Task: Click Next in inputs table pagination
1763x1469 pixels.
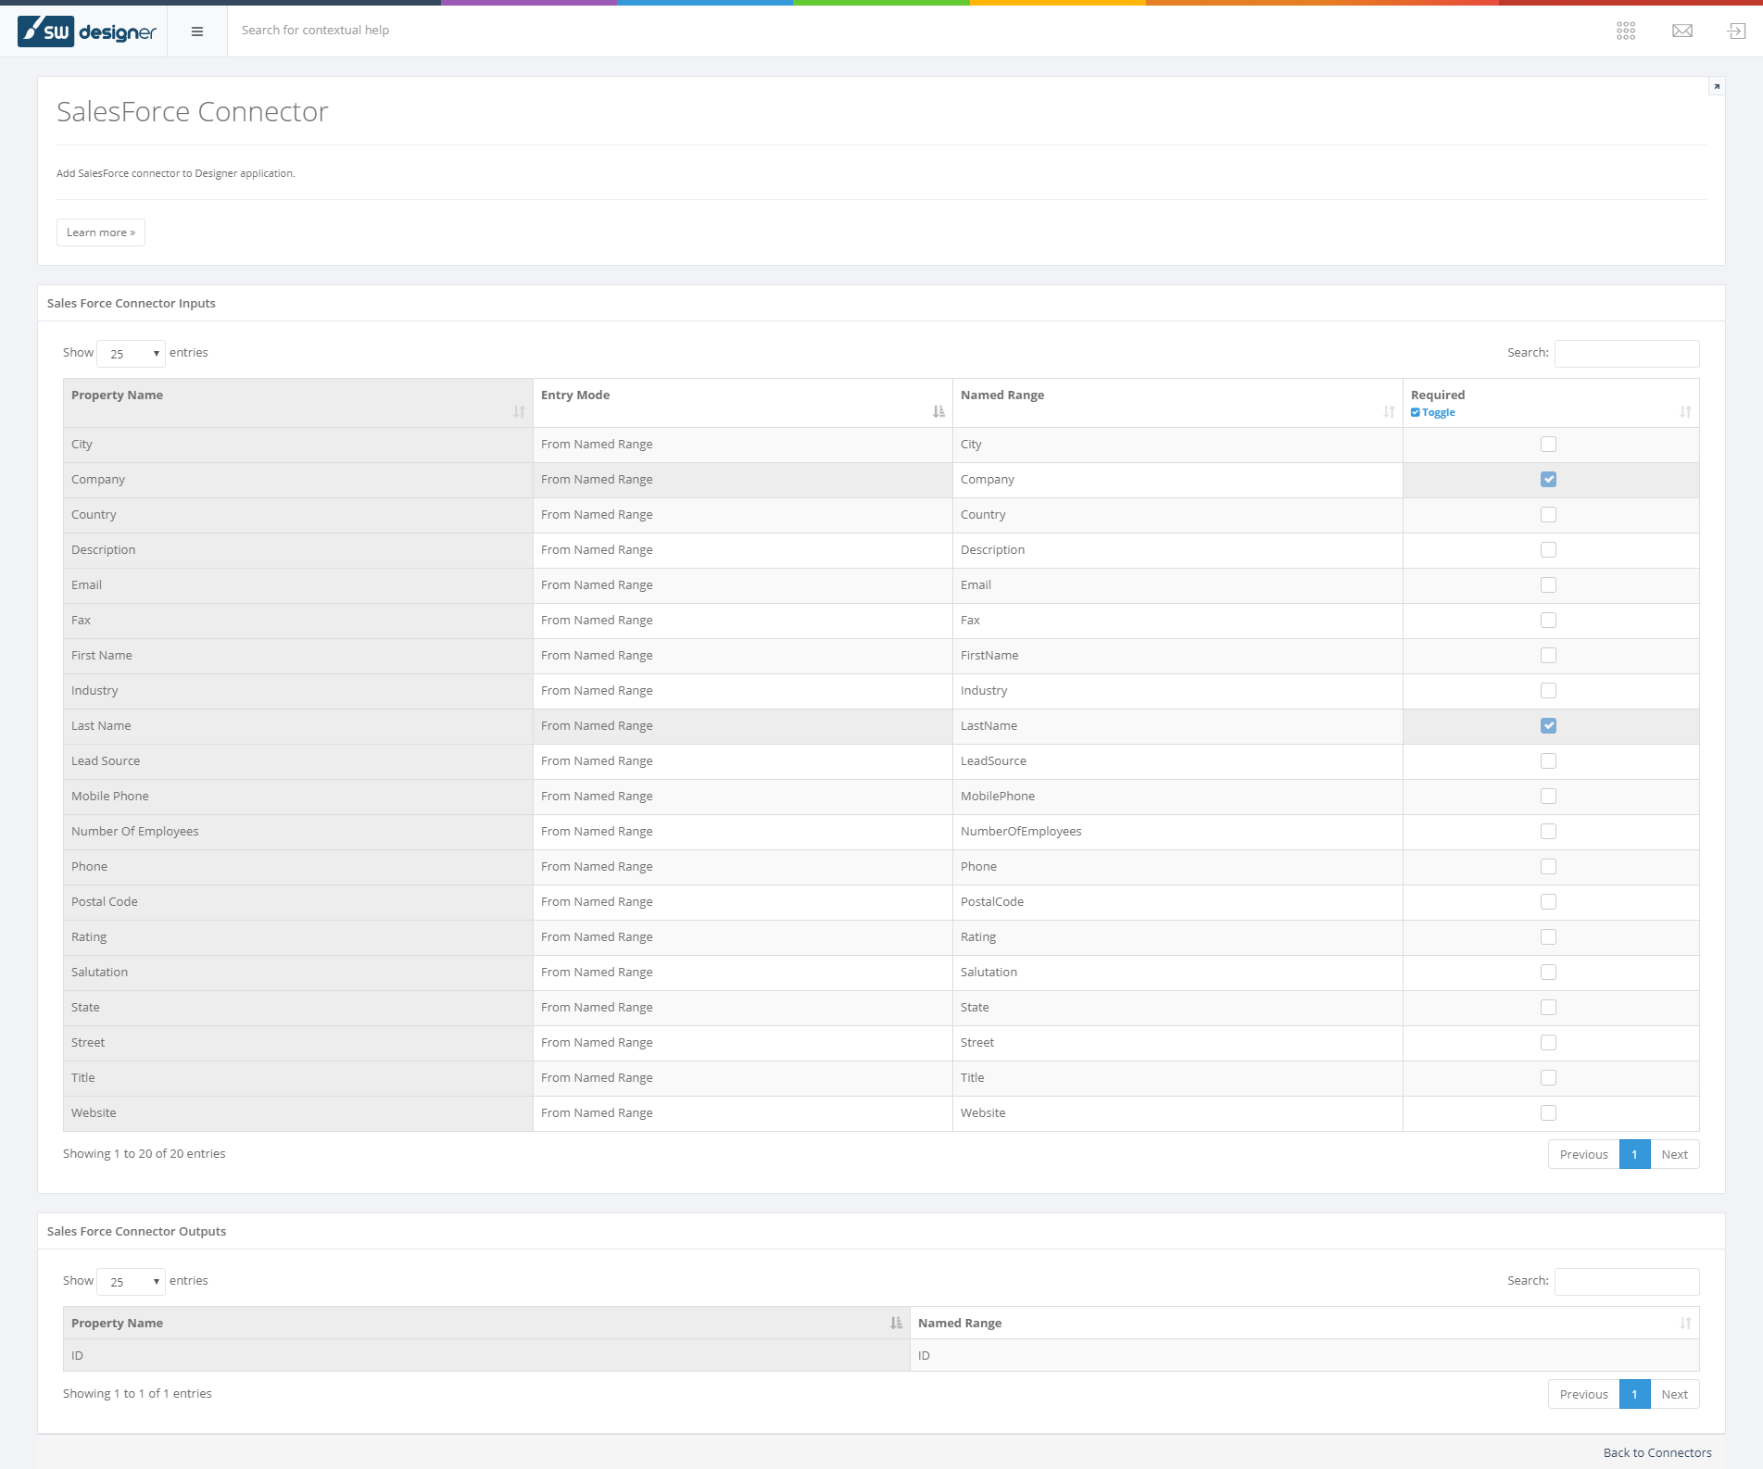Action: (1674, 1154)
